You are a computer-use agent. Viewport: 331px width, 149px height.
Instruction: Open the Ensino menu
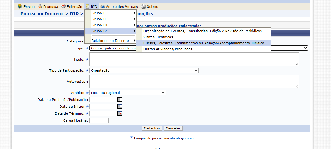click(x=26, y=6)
